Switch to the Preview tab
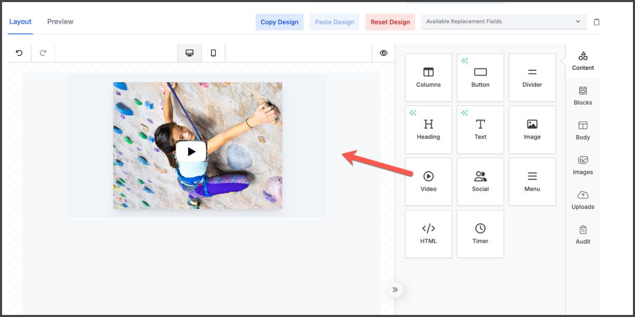The height and width of the screenshot is (317, 635). [60, 22]
